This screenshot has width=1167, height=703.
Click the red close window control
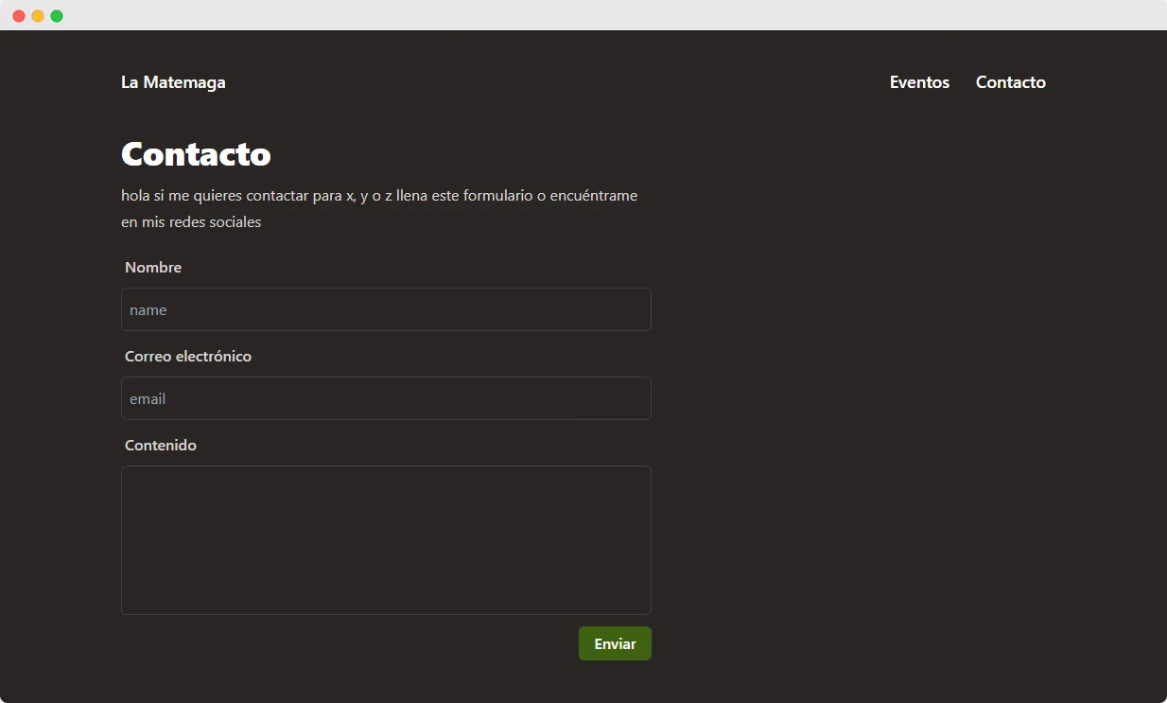coord(18,15)
